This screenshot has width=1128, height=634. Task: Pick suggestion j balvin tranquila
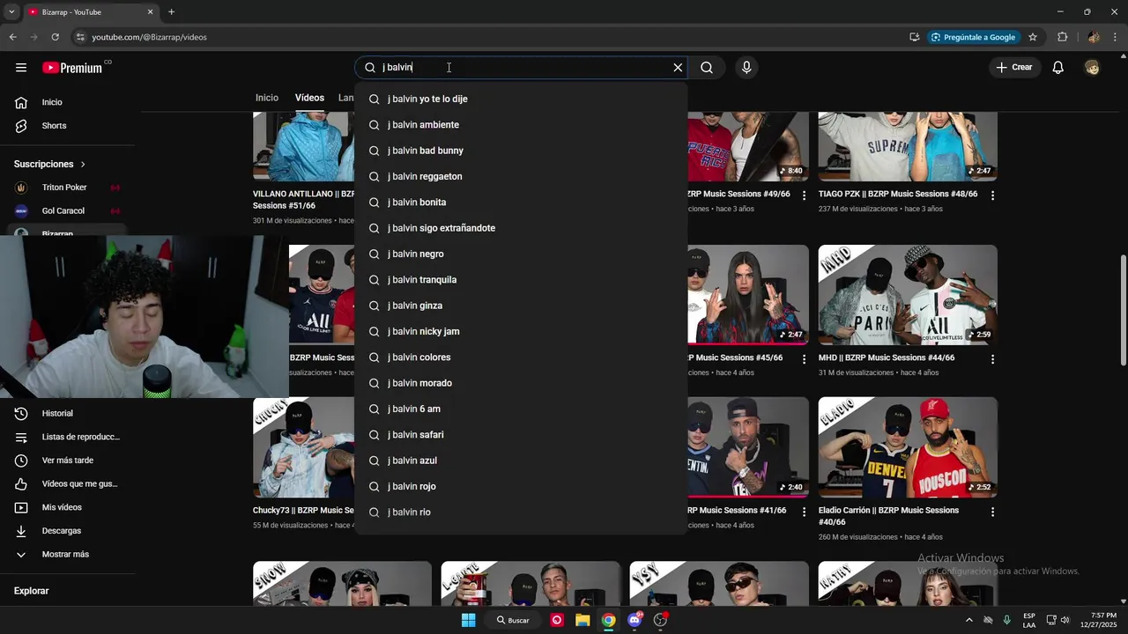coord(521,280)
